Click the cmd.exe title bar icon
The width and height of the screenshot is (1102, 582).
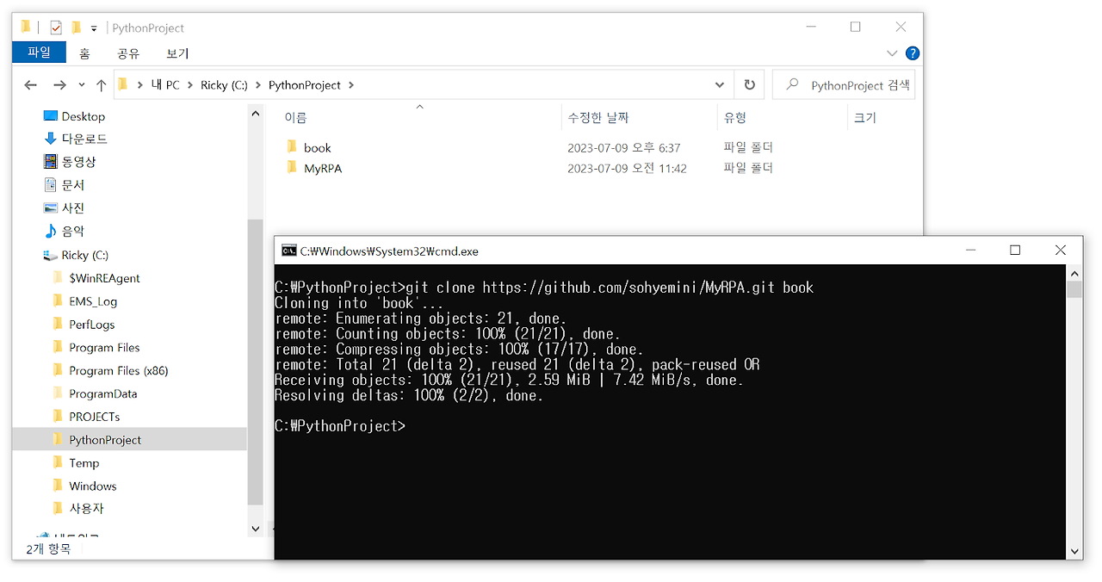(289, 251)
